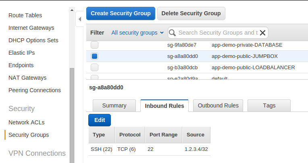Open Route Tables in the sidebar
This screenshot has width=308, height=163.
[x=25, y=15]
